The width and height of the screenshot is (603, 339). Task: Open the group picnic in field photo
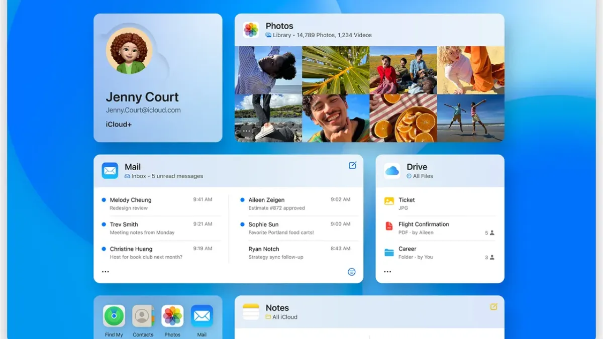click(403, 70)
